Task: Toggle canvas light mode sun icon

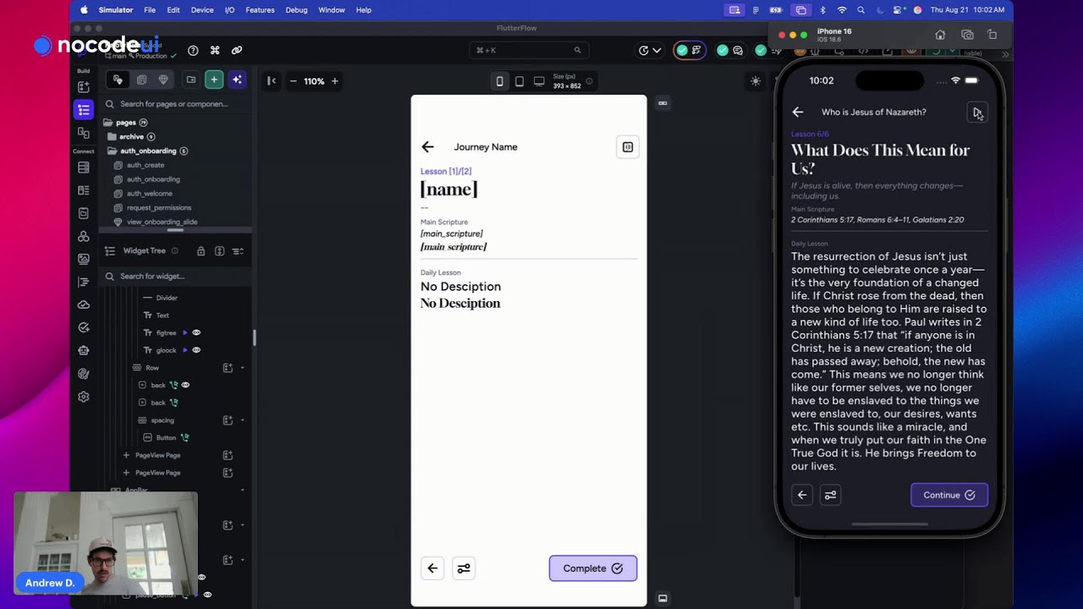Action: coord(756,81)
